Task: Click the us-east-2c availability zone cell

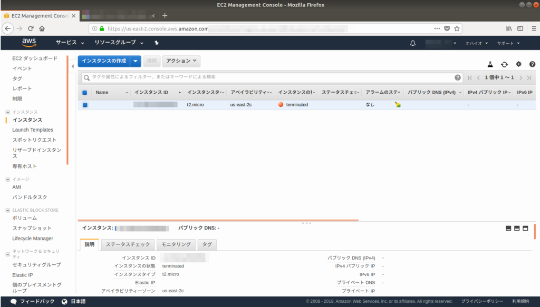Action: pyautogui.click(x=241, y=105)
